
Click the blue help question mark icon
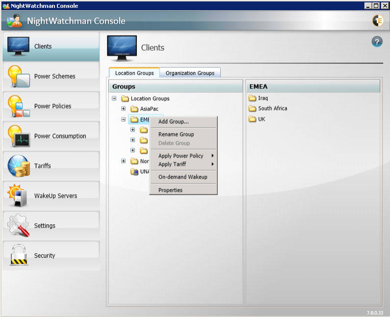[377, 42]
